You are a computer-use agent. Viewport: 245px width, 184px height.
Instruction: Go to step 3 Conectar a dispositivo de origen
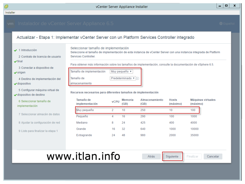36,68
